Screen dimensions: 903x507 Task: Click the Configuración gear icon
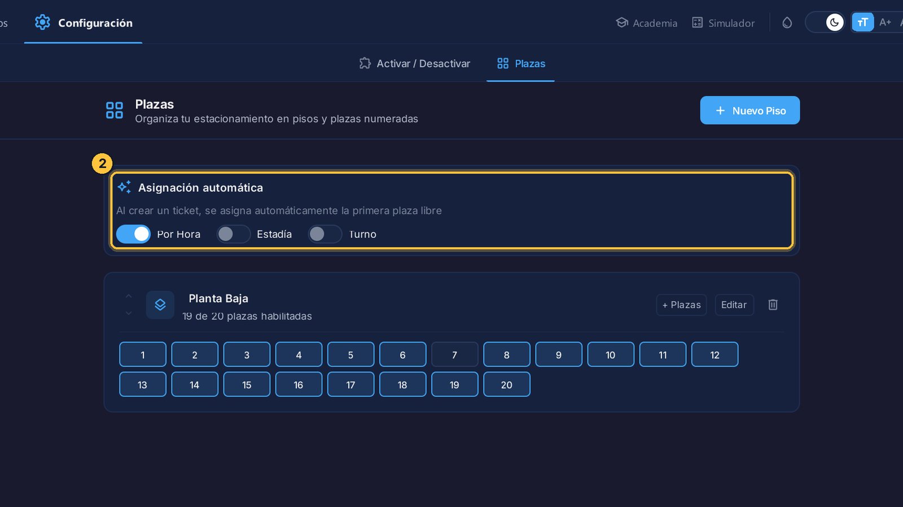(x=42, y=23)
